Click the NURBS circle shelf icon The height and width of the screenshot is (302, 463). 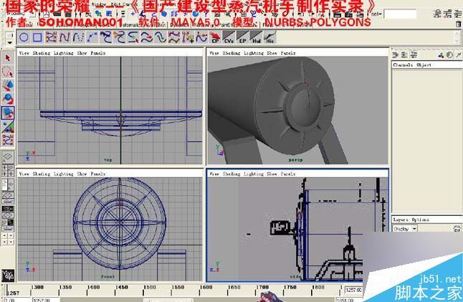click(x=24, y=37)
